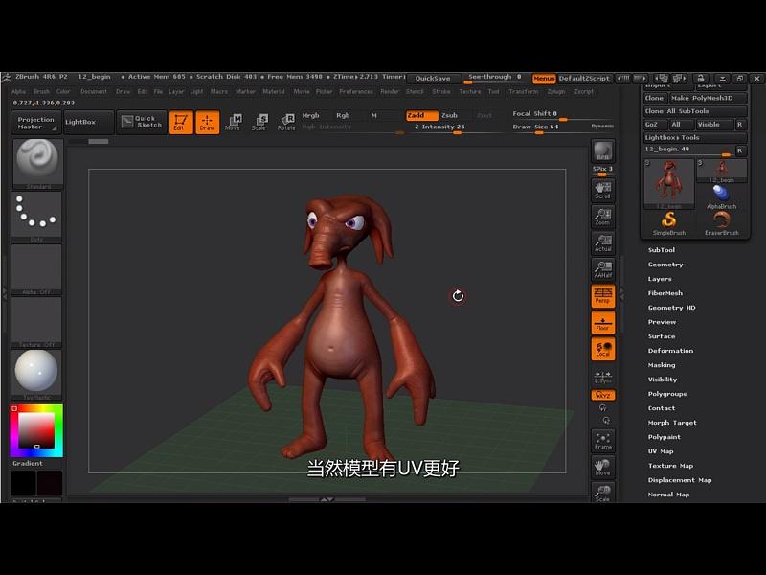Open the Alpha menu

click(18, 91)
